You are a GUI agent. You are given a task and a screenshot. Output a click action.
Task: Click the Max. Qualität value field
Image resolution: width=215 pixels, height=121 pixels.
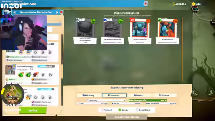tap(161, 104)
